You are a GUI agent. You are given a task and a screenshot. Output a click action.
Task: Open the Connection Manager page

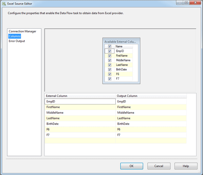pyautogui.click(x=22, y=31)
